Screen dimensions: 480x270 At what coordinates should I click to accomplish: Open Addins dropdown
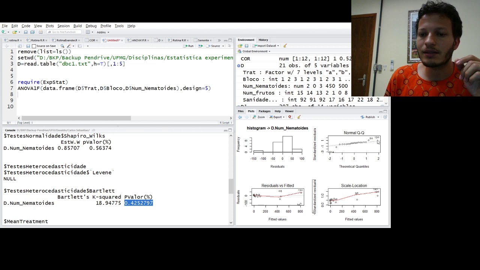(x=102, y=32)
